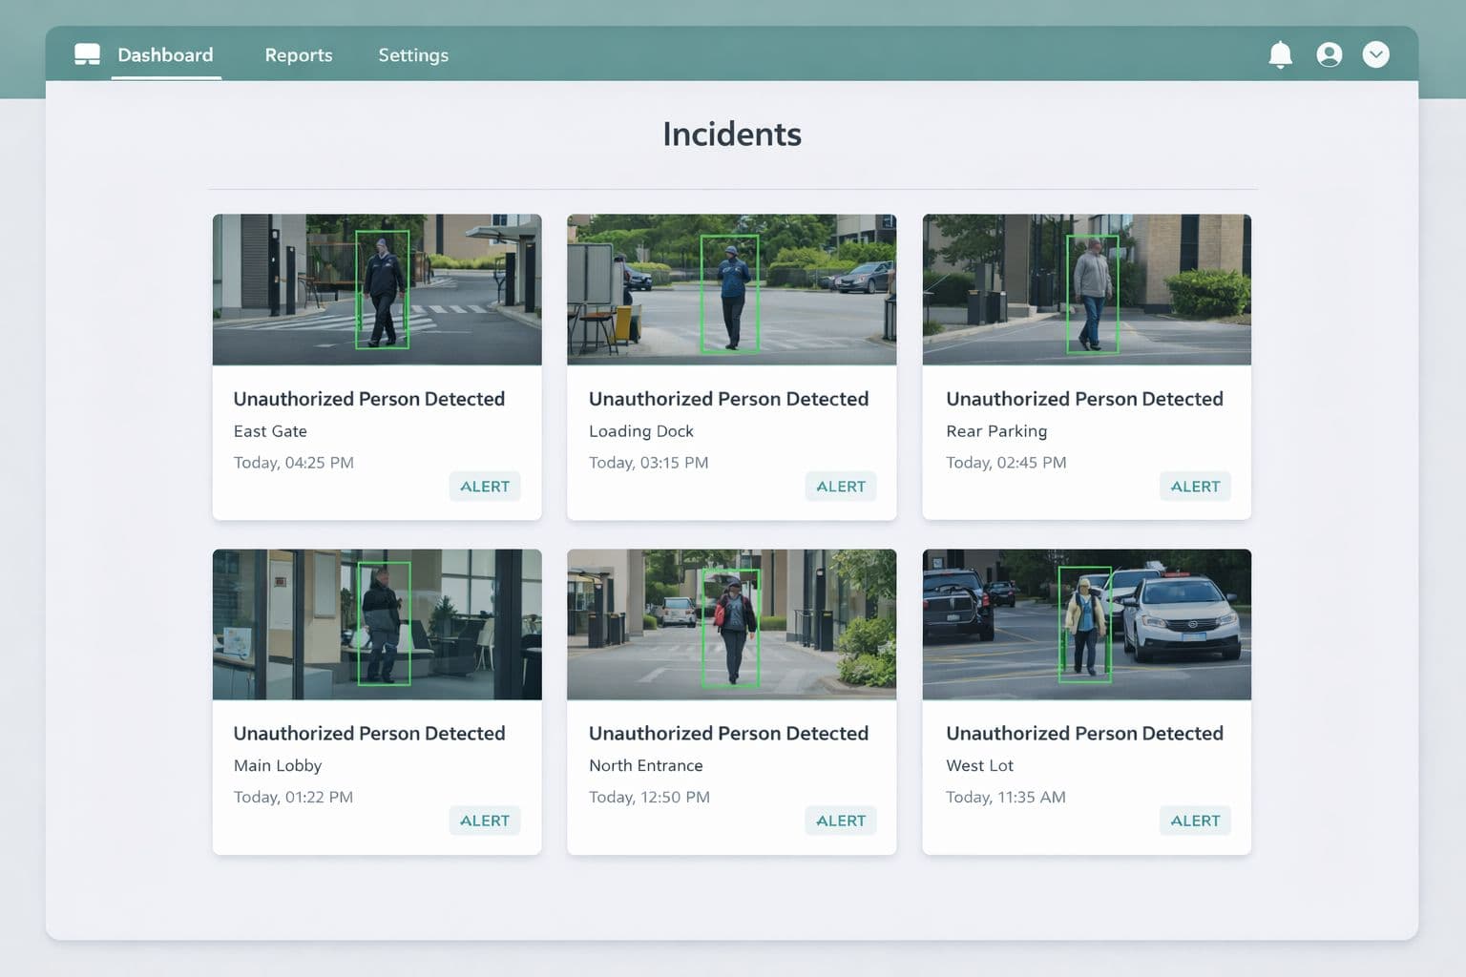Open the user profile icon
Screen dimensions: 1466x977
[x=1329, y=54]
